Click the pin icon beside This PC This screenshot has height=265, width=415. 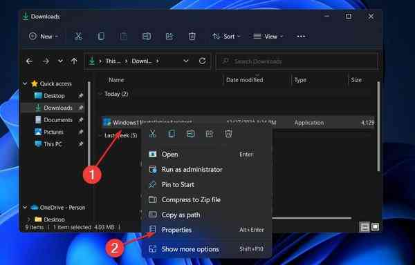(81, 144)
